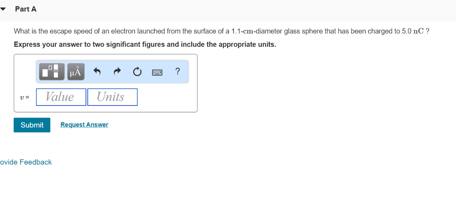
Task: Click the "1.1-cm-diameter" text in question
Action: click(256, 31)
